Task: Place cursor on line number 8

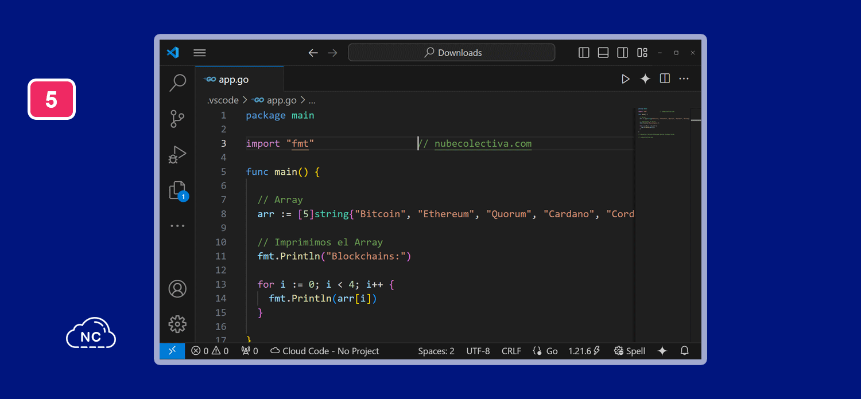Action: (x=223, y=214)
